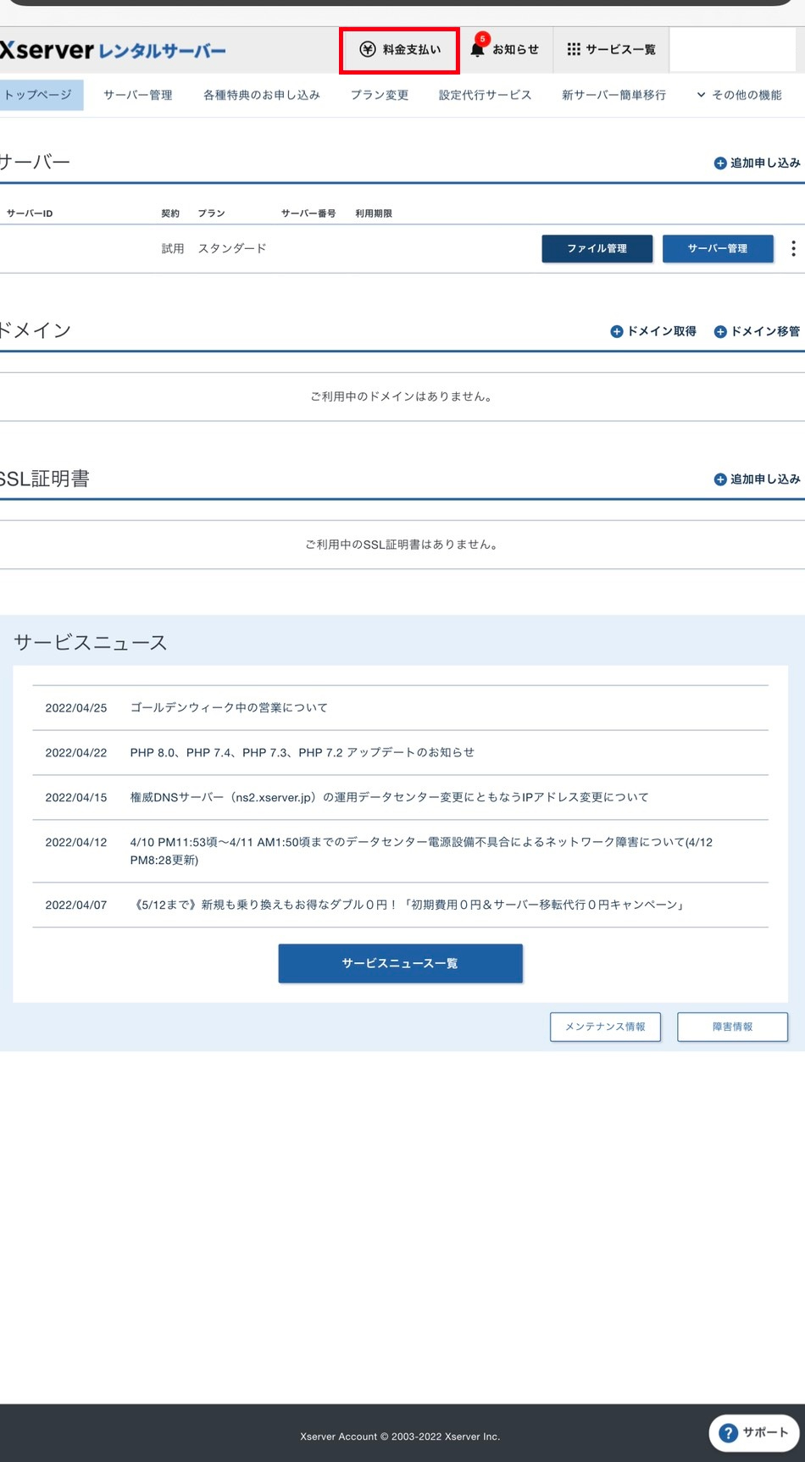805x1462 pixels.
Task: Select the サーバー管理 nav tab
Action: pos(137,95)
